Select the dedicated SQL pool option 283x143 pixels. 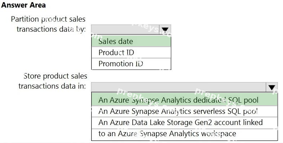185,100
